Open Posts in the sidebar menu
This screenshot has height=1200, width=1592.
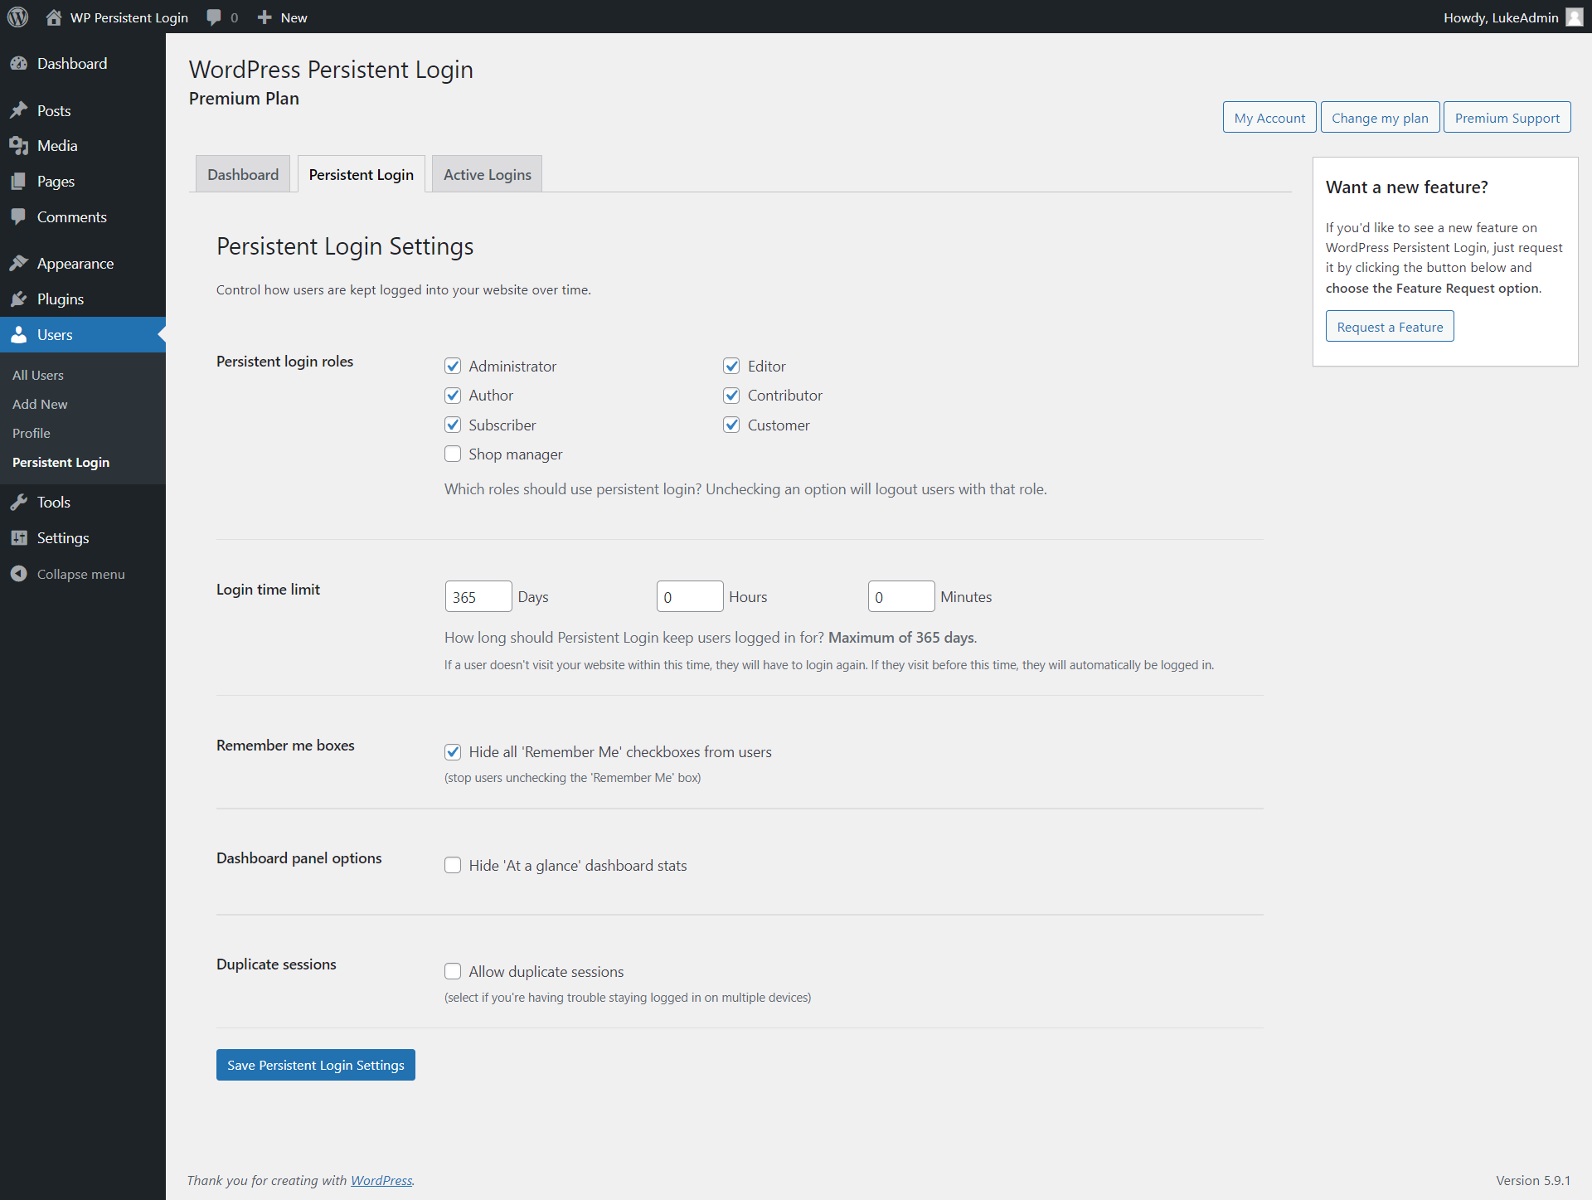click(54, 111)
